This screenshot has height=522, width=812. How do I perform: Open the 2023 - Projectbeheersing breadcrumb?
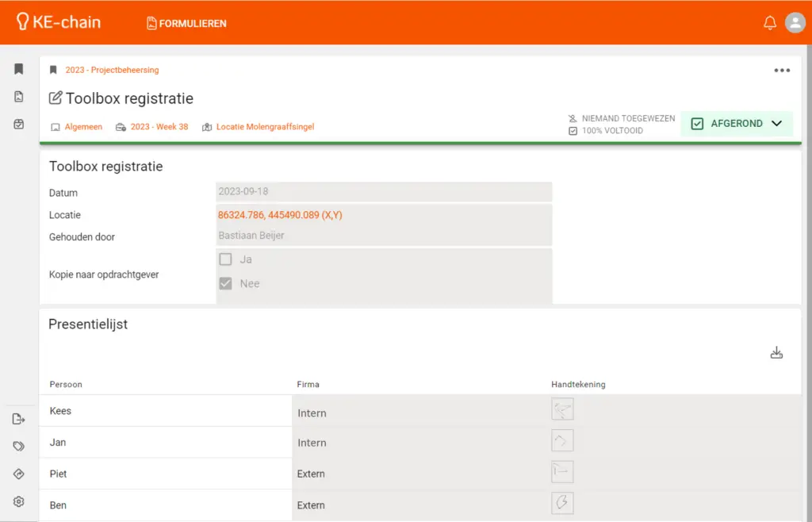112,70
